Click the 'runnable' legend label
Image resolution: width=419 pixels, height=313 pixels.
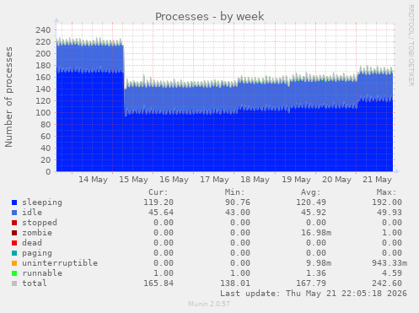point(42,273)
